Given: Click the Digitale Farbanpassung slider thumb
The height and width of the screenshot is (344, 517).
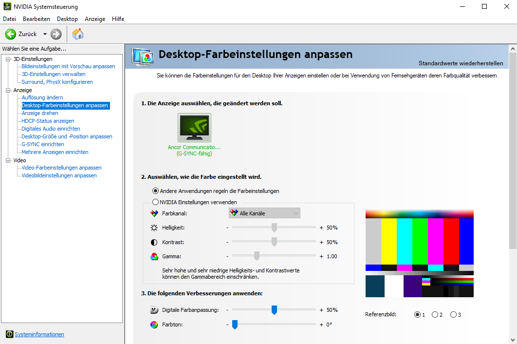Looking at the screenshot, I should [x=274, y=310].
